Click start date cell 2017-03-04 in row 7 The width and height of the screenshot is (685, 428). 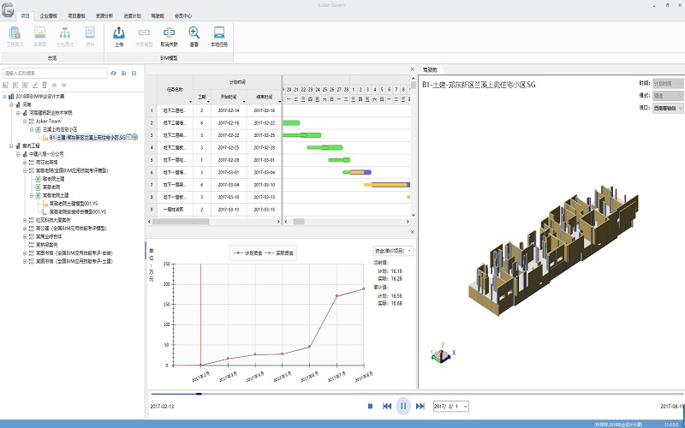229,185
